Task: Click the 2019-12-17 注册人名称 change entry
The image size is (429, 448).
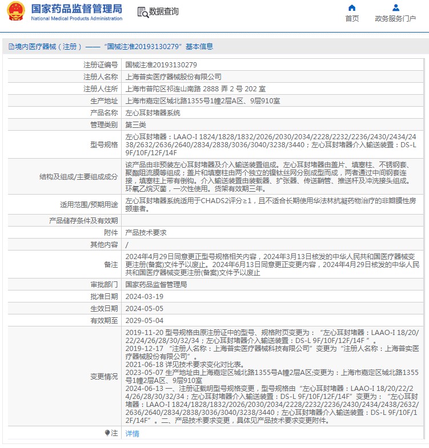Action: click(272, 353)
